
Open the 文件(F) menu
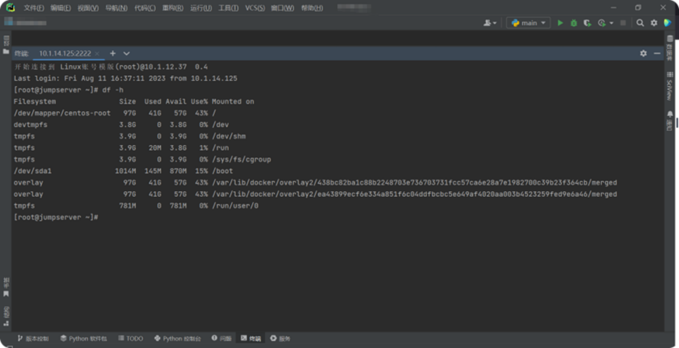pyautogui.click(x=34, y=8)
